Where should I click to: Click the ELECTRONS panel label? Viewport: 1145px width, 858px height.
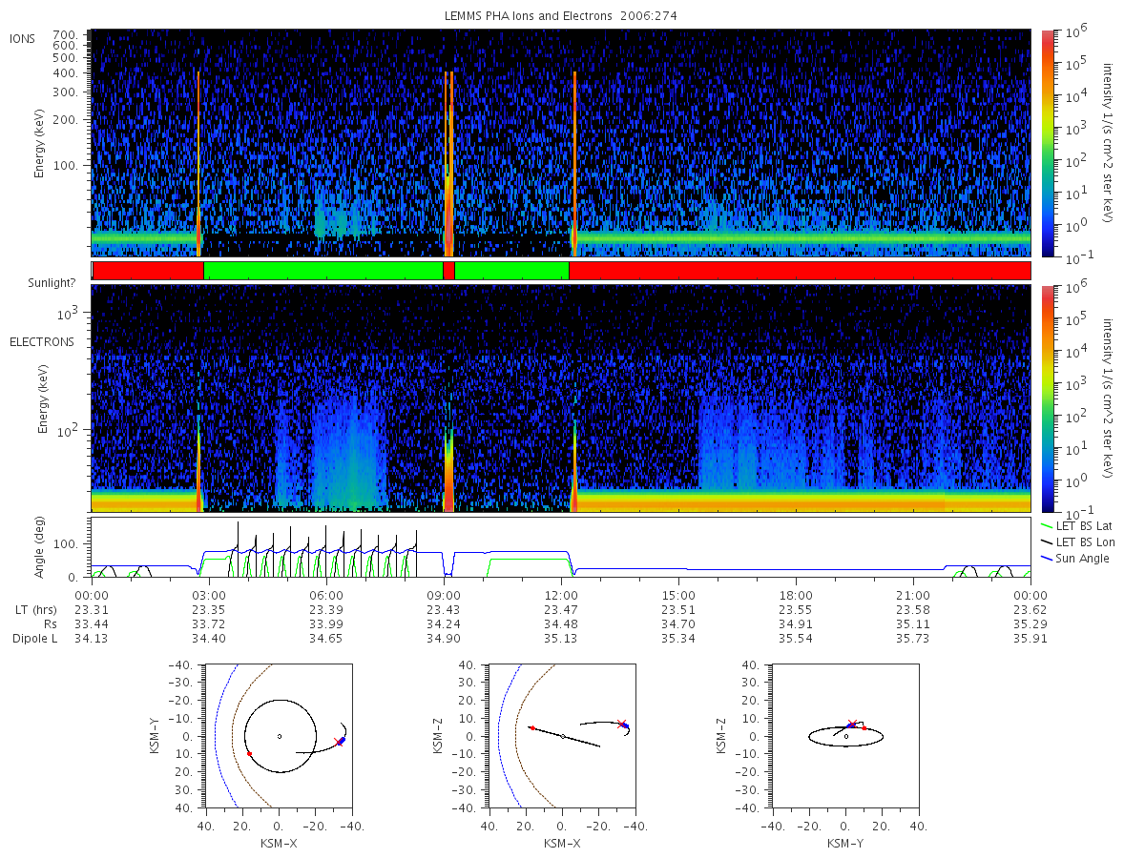pyautogui.click(x=42, y=341)
